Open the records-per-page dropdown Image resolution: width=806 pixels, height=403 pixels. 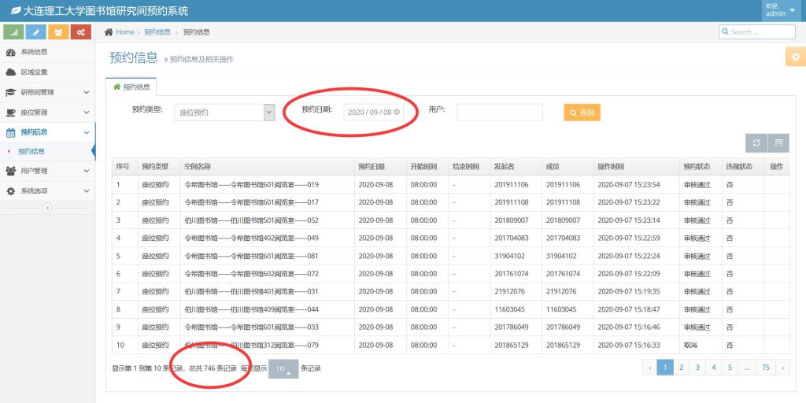click(x=283, y=368)
